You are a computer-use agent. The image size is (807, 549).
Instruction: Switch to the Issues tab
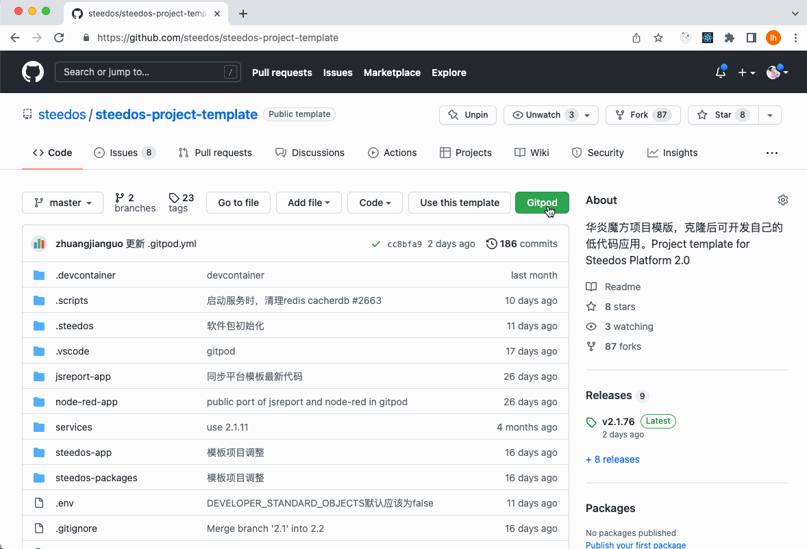(124, 153)
